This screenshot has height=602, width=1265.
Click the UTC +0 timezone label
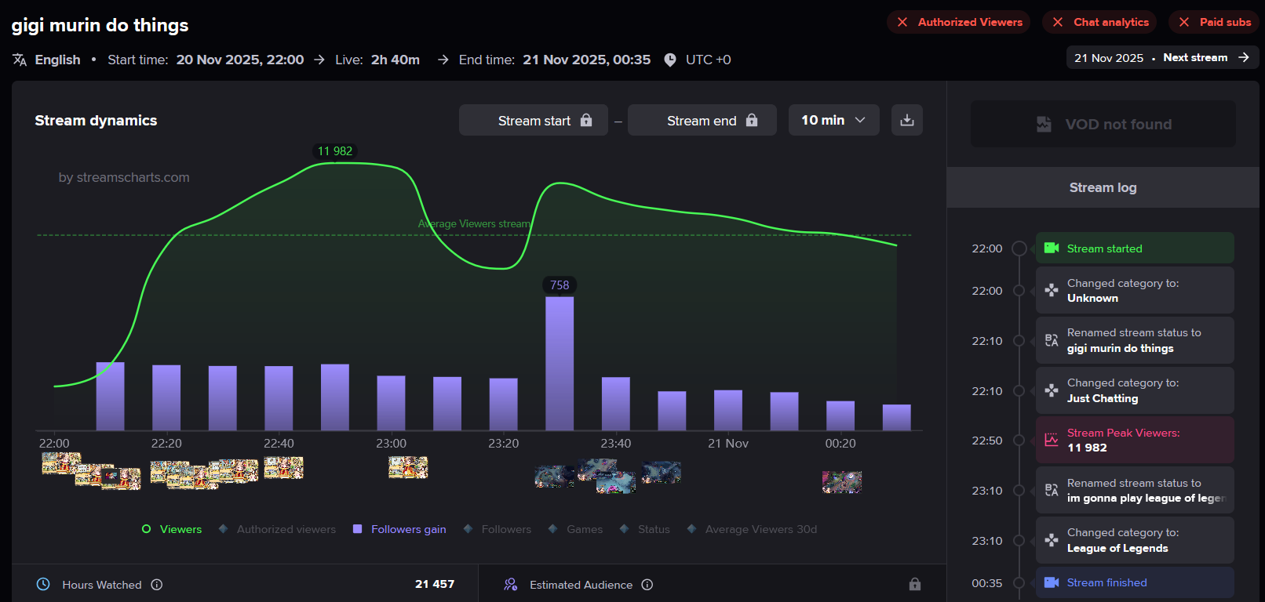coord(708,60)
